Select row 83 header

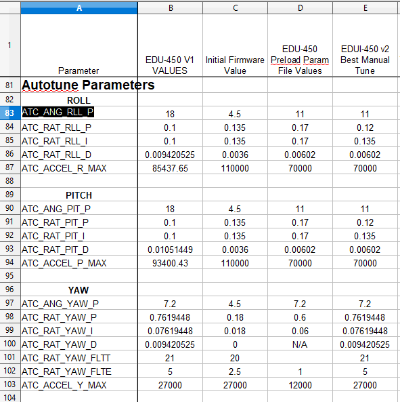pos(10,113)
